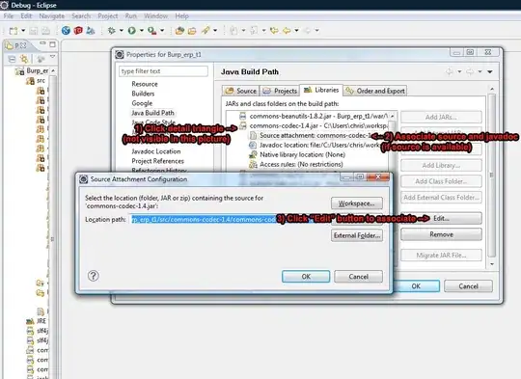Select commons-beanutils-1.8.2.jar library entry
Viewport: 521px width, 379px height.
314,117
